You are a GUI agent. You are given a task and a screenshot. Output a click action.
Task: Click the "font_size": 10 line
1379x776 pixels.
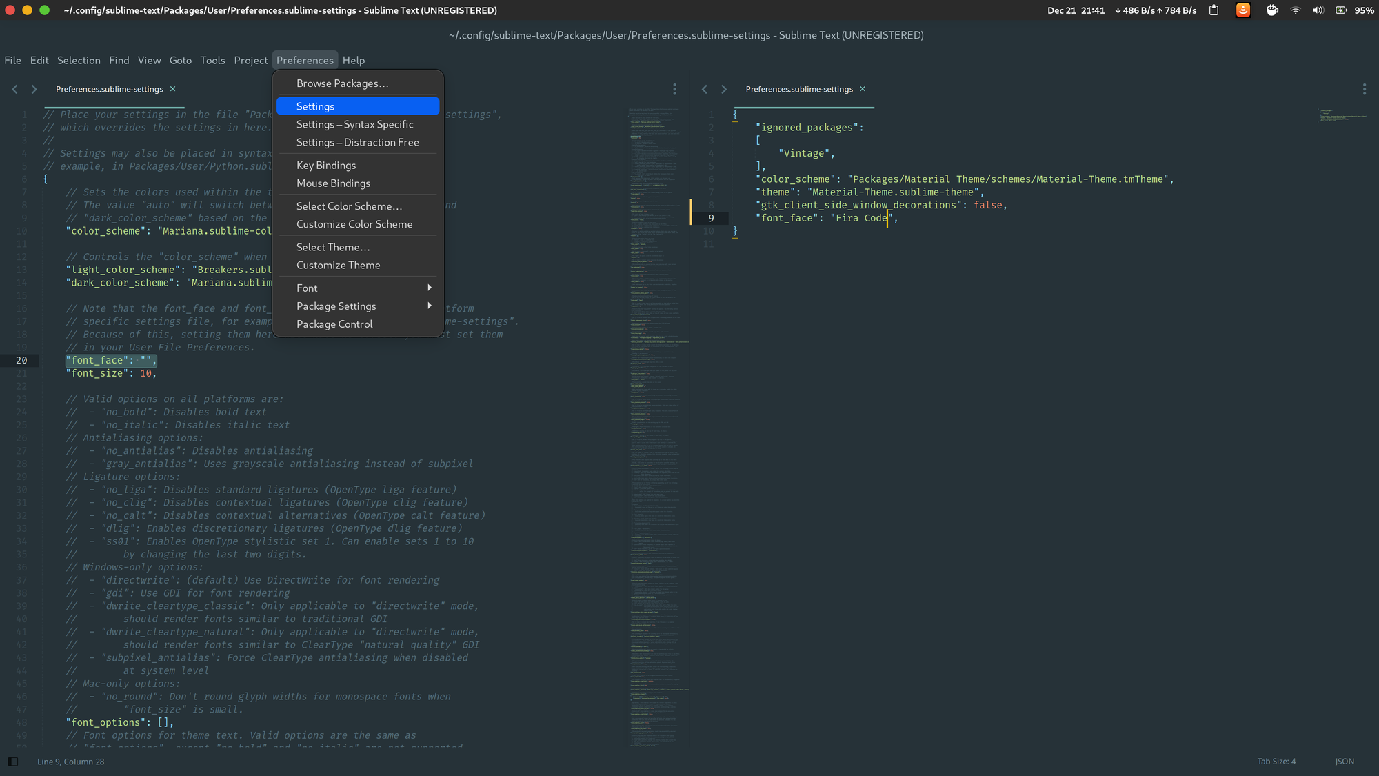coord(112,373)
